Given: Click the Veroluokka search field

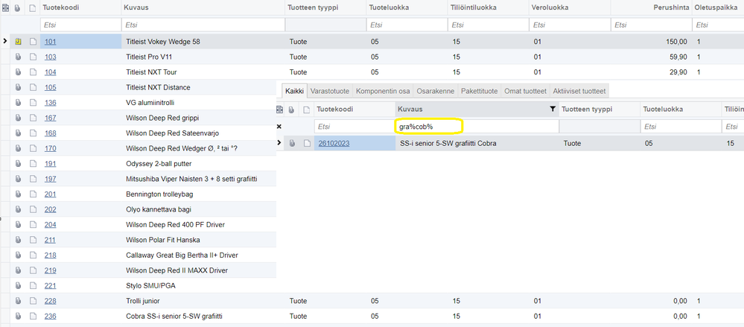Looking at the screenshot, I should tap(570, 25).
